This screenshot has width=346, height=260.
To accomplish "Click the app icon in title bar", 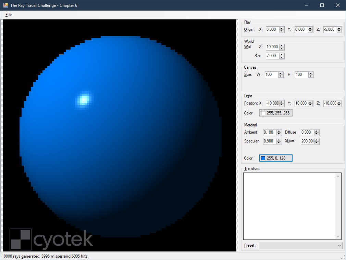I will [x=6, y=5].
